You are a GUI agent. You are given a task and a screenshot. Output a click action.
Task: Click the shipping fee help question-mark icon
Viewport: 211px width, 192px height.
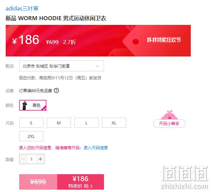[57, 90]
